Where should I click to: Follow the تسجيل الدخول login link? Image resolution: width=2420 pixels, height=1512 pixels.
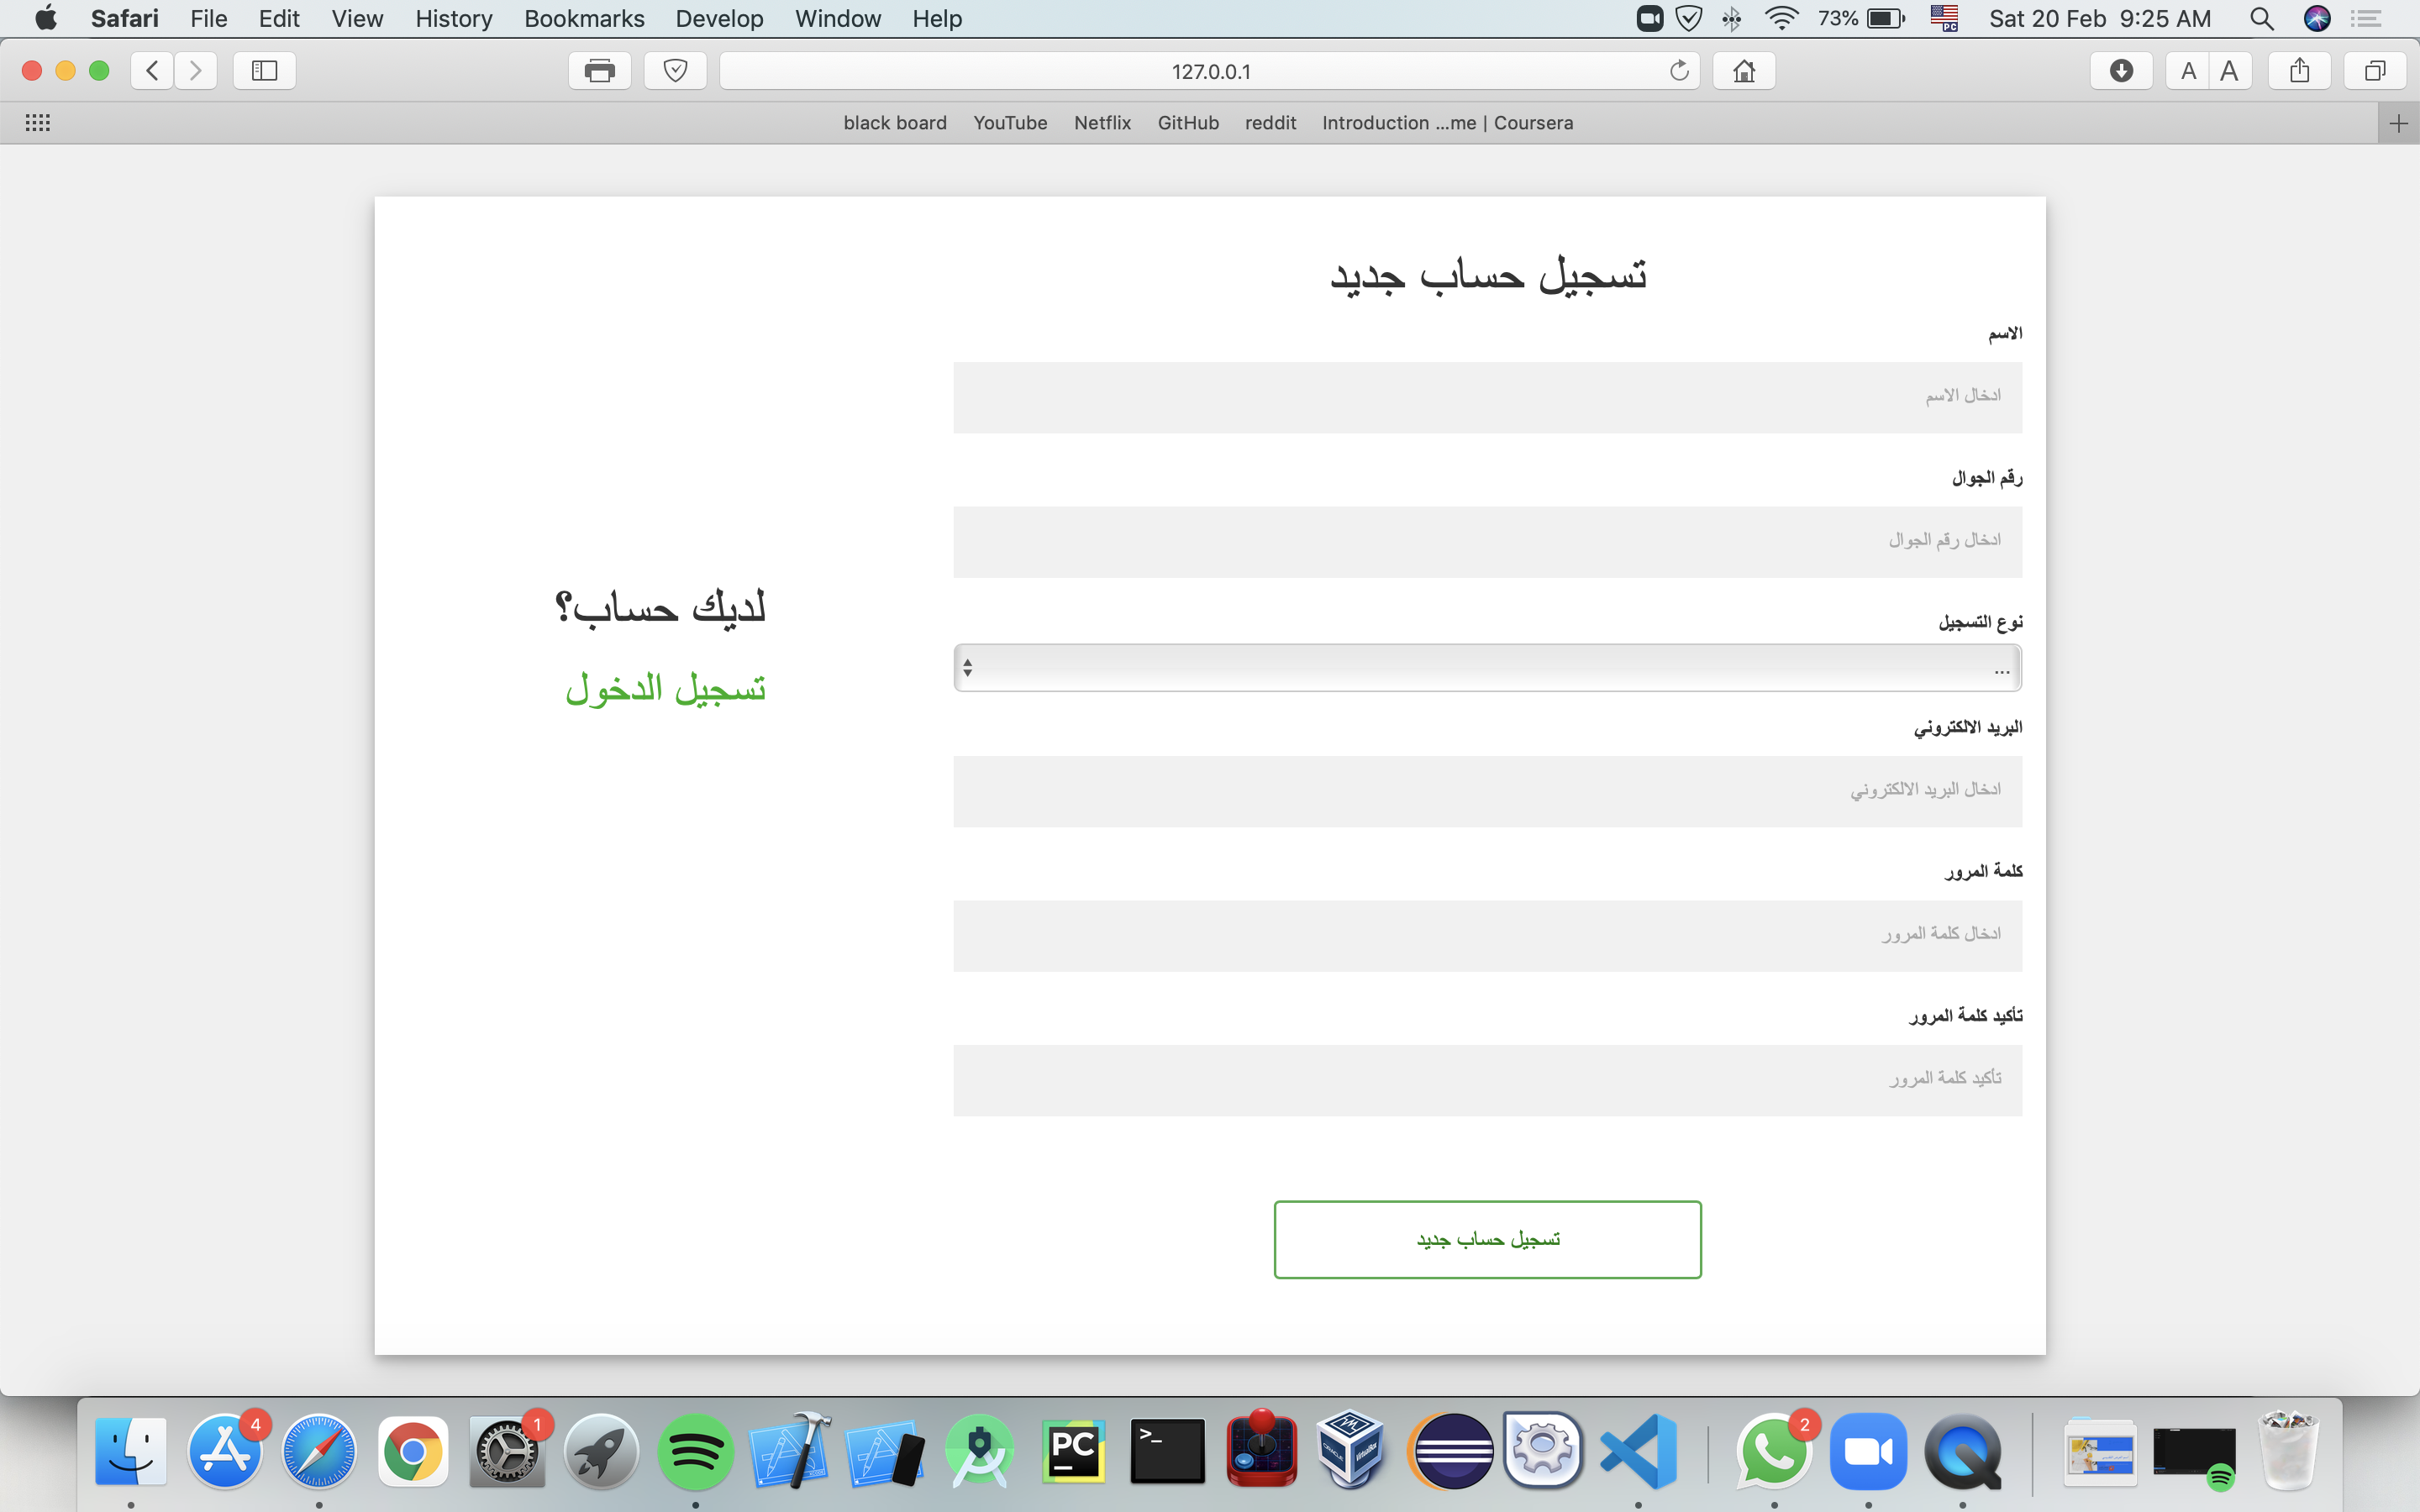pos(665,689)
